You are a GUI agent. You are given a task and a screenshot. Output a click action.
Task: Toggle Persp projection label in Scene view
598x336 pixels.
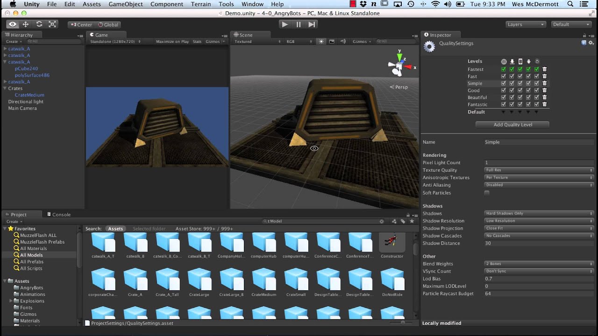399,87
